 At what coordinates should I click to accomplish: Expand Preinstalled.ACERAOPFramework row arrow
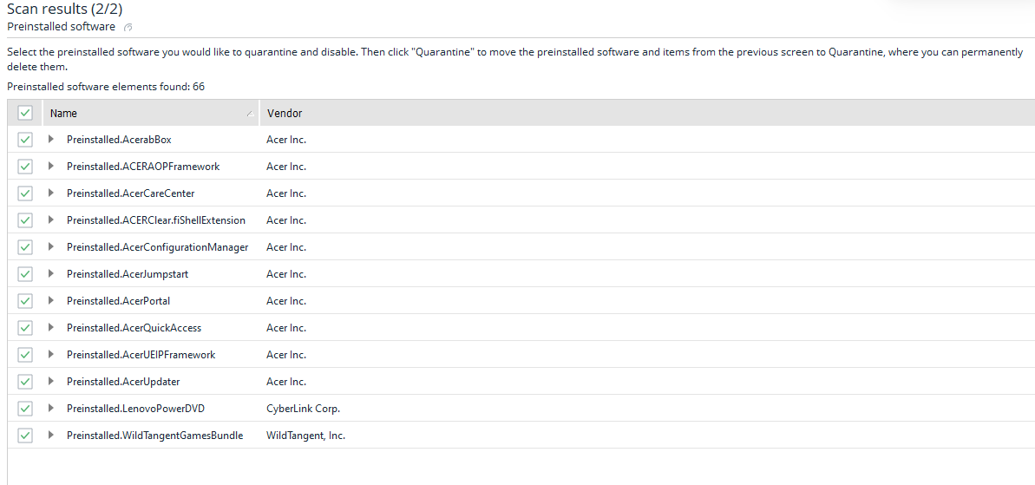[51, 167]
